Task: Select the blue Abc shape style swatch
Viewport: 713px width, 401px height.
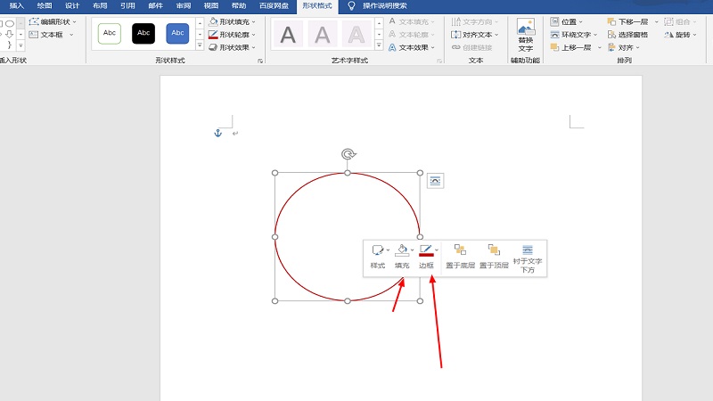Action: click(177, 33)
